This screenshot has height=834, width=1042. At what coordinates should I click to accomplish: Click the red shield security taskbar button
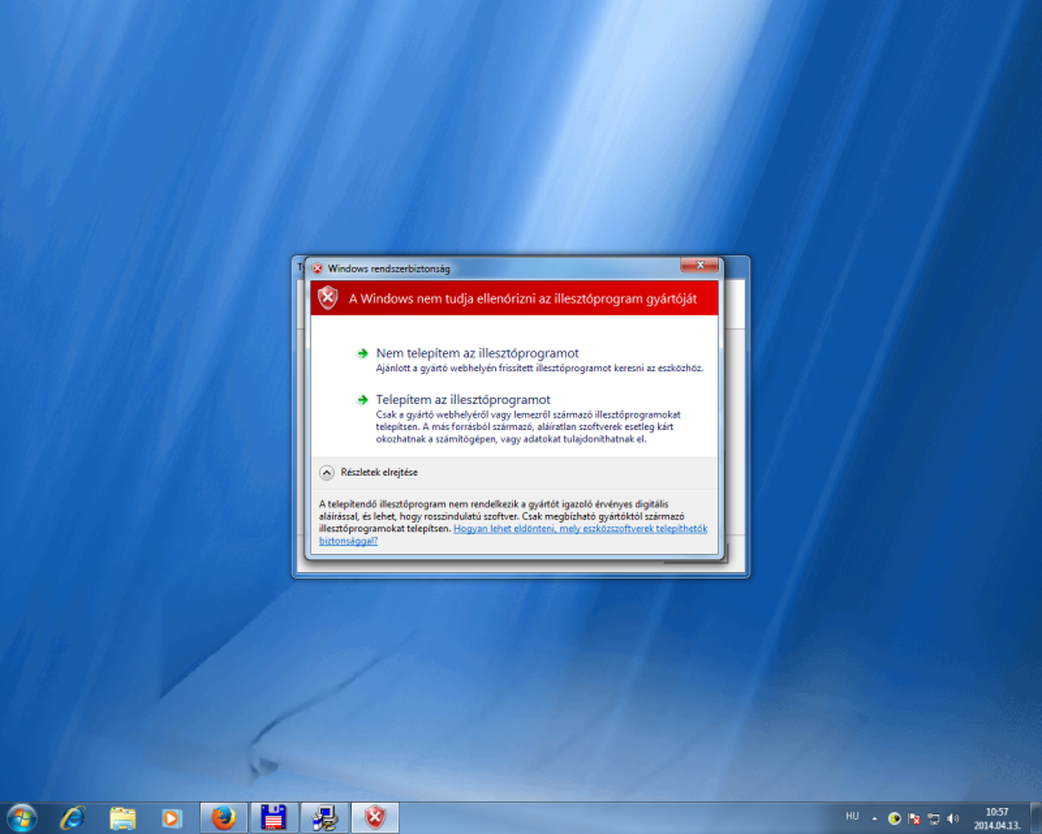point(375,818)
